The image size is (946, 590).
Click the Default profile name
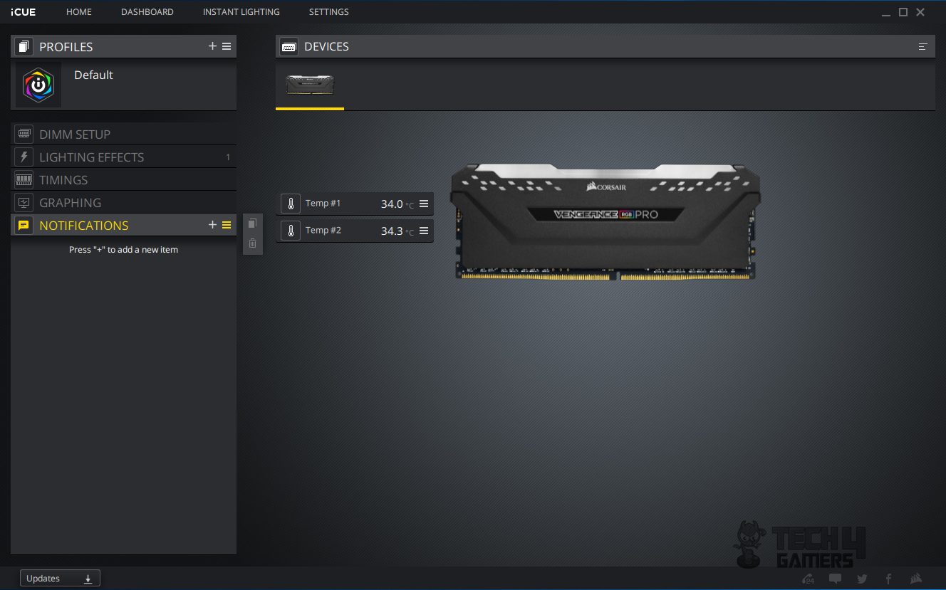tap(93, 75)
